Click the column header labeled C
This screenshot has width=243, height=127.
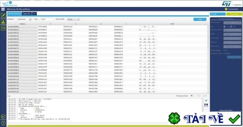coord(126,24)
